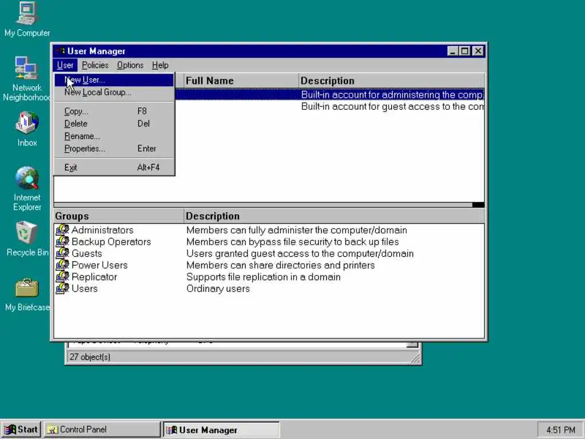Image resolution: width=585 pixels, height=439 pixels.
Task: Click the Groups column header
Action: pyautogui.click(x=119, y=216)
